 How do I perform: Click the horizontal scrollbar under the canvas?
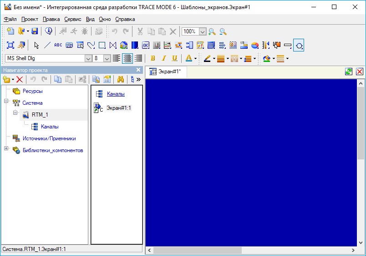click(197, 250)
